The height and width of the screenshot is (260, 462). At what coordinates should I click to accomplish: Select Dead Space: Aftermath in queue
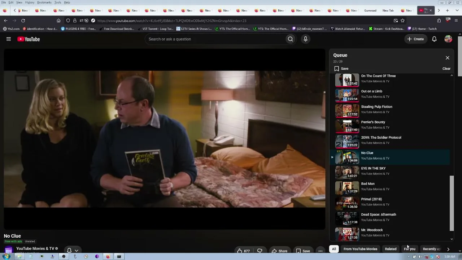[x=390, y=219]
